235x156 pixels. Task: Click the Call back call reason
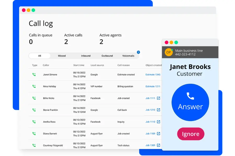point(122,110)
